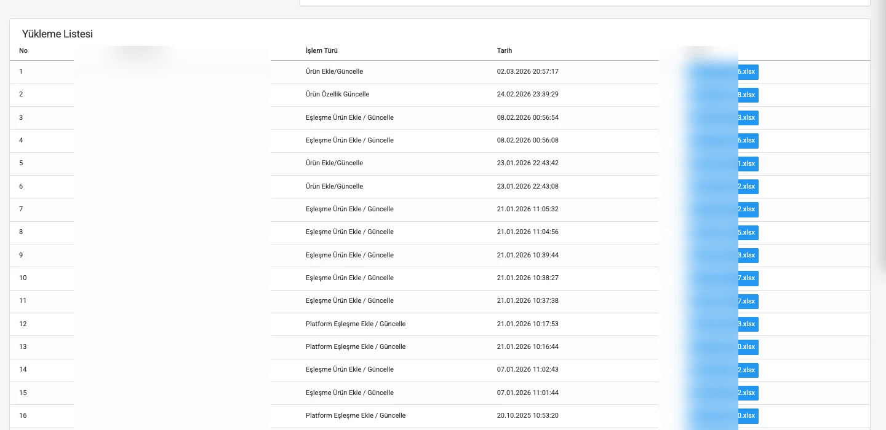Download the xlsx file dated 24.02.2026 23:39:29
The width and height of the screenshot is (886, 430).
[747, 95]
